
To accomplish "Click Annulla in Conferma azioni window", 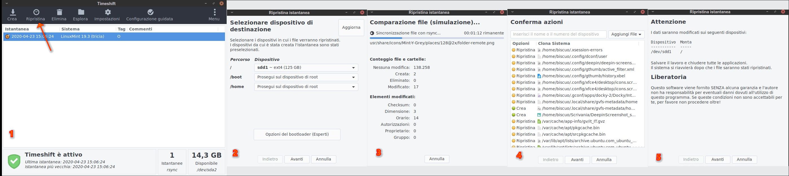I will coord(604,160).
